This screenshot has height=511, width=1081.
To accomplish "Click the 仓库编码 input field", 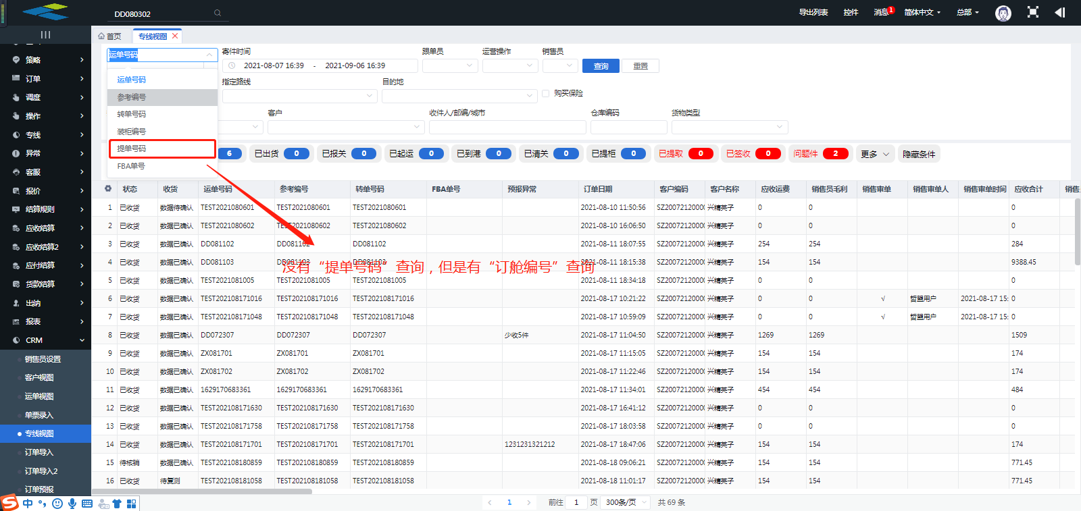I will point(628,127).
